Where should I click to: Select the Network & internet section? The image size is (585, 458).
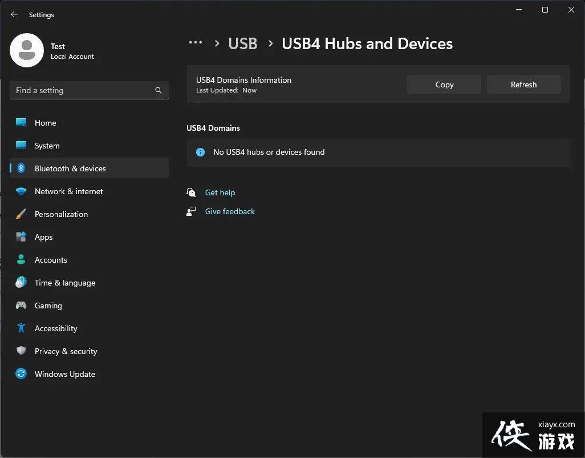point(68,191)
